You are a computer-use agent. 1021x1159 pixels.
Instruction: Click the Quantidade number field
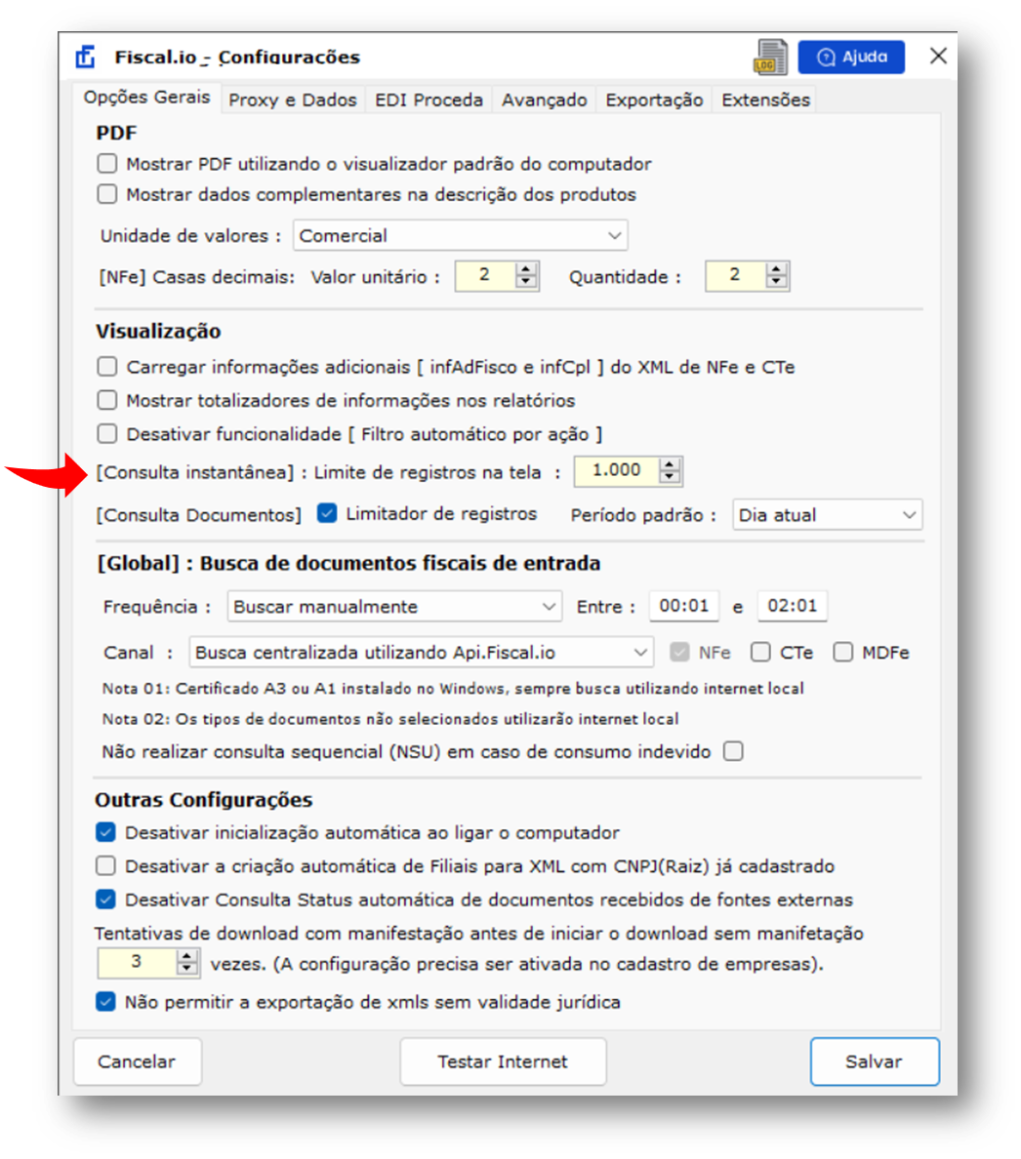(x=736, y=276)
